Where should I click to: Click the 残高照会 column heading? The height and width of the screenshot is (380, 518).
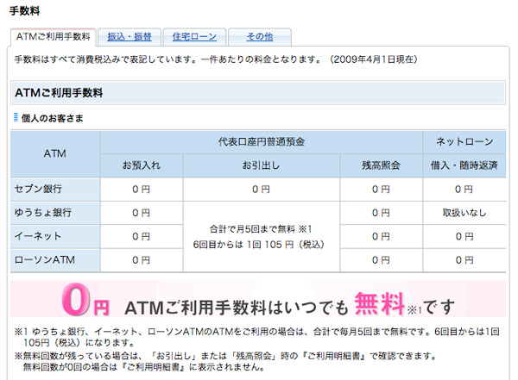pos(381,165)
